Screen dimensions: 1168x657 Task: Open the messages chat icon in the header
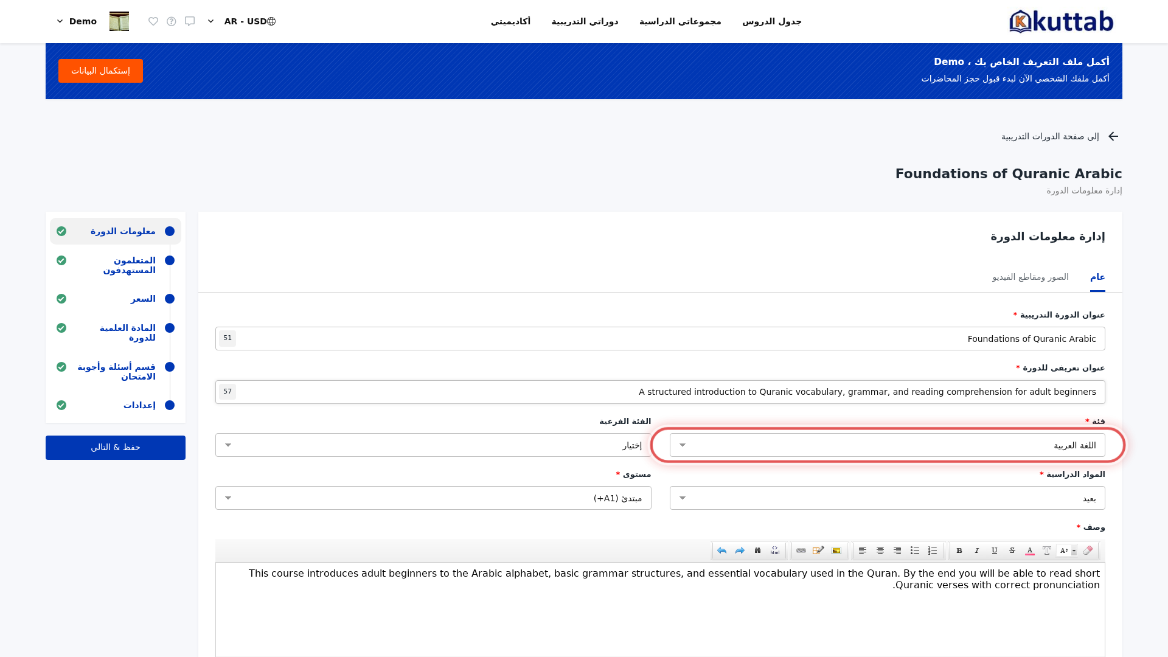pyautogui.click(x=190, y=21)
